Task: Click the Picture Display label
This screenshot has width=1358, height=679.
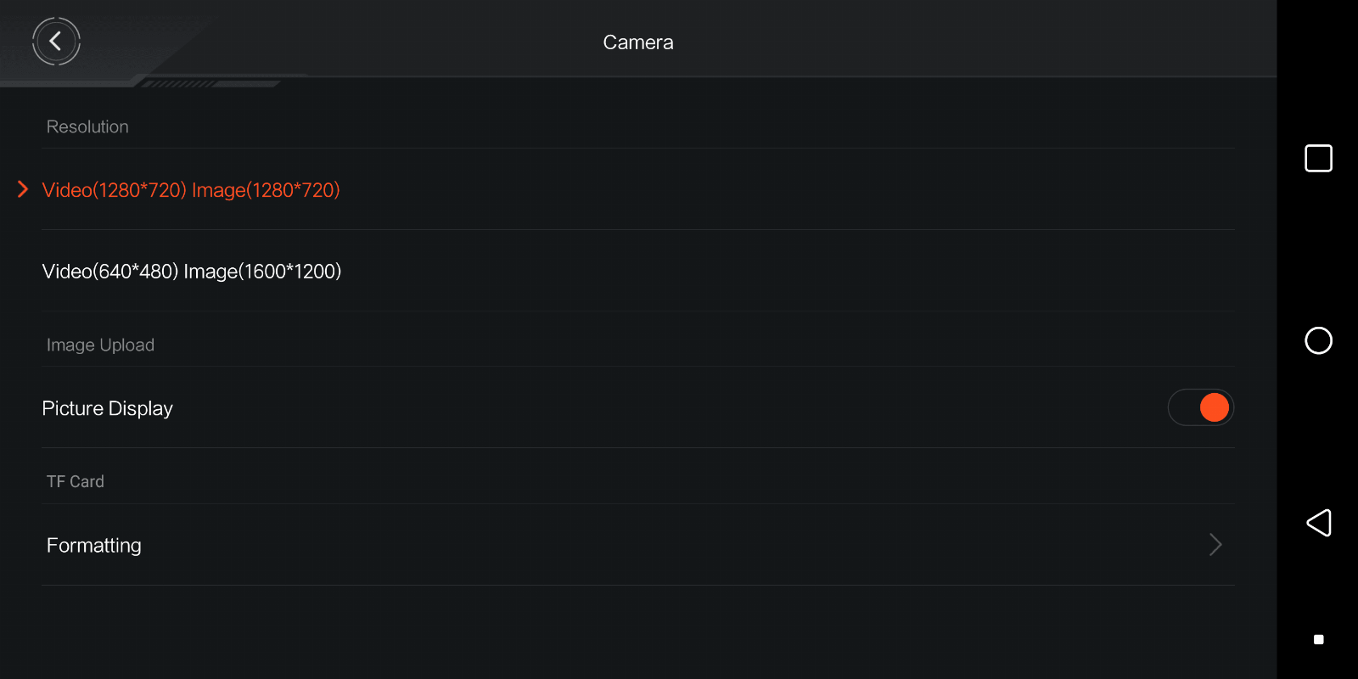Action: coord(108,408)
